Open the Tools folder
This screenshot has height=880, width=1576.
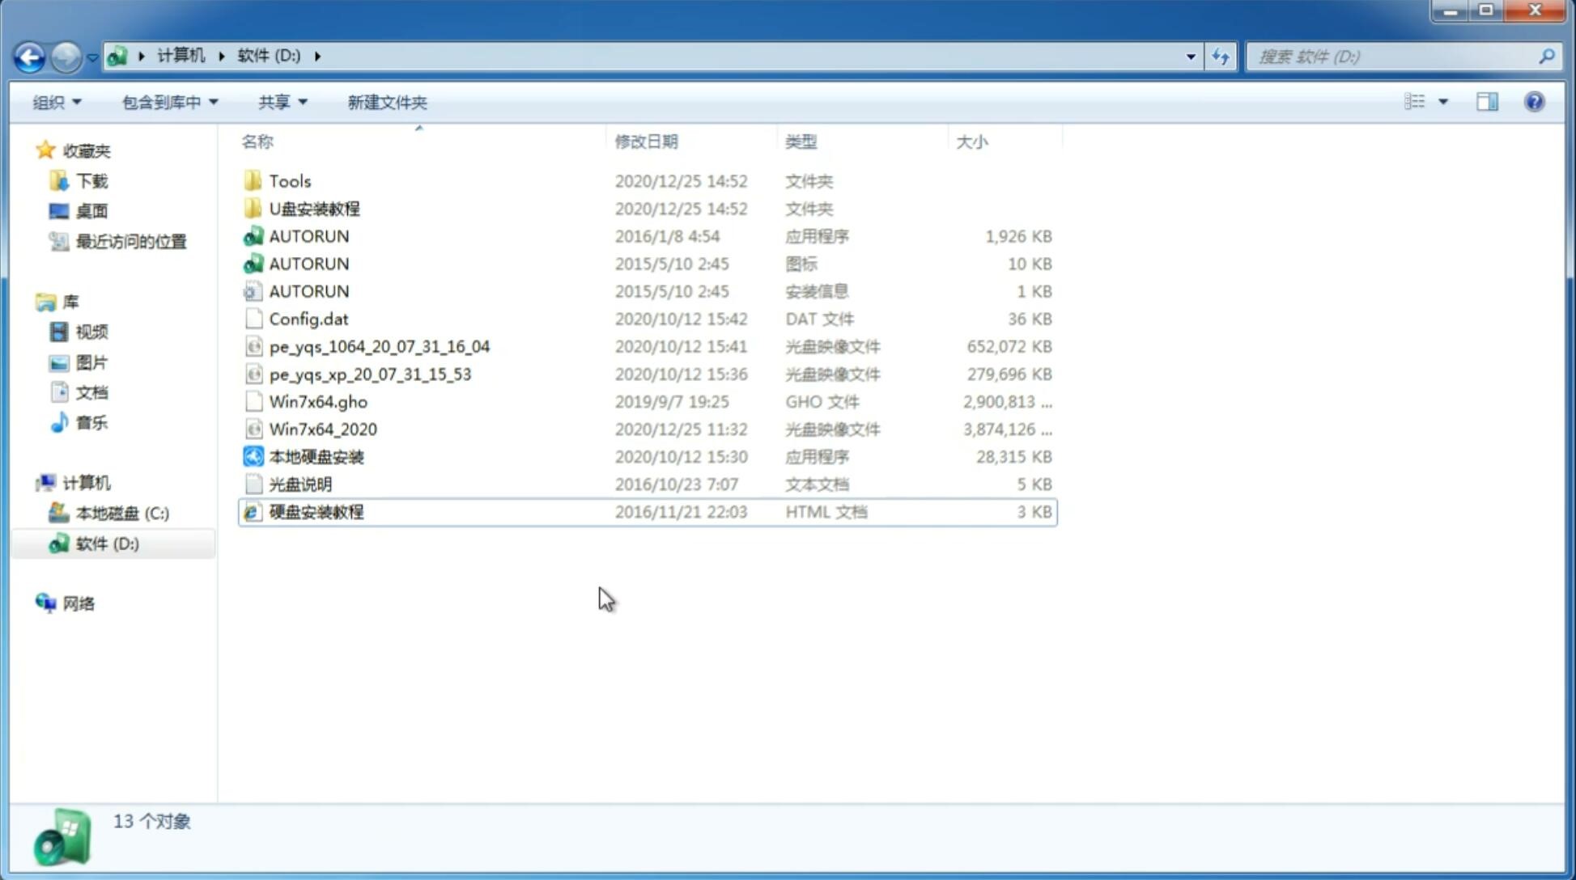pyautogui.click(x=289, y=180)
